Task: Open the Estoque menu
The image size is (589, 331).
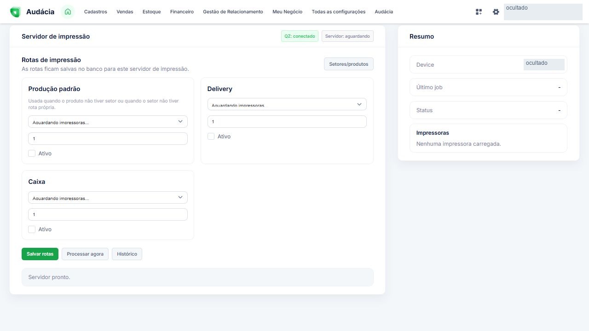Action: pos(152,12)
